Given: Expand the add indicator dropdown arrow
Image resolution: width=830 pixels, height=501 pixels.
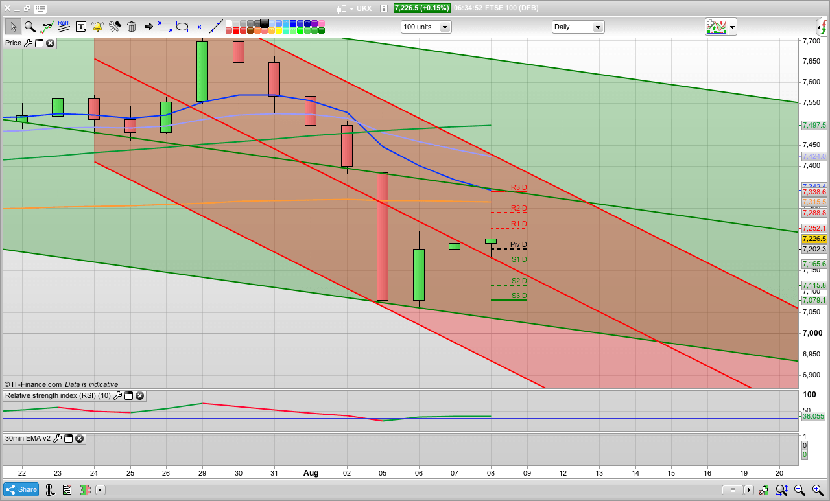Looking at the screenshot, I should [x=732, y=27].
